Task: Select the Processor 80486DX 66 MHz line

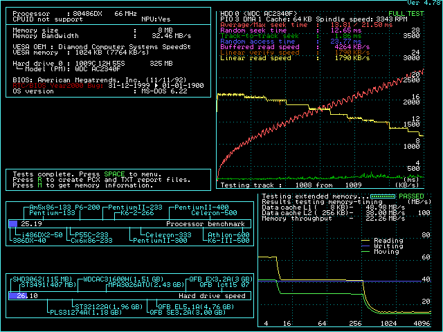Action: (75, 14)
